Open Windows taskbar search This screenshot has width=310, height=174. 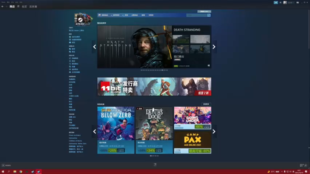coord(9,172)
